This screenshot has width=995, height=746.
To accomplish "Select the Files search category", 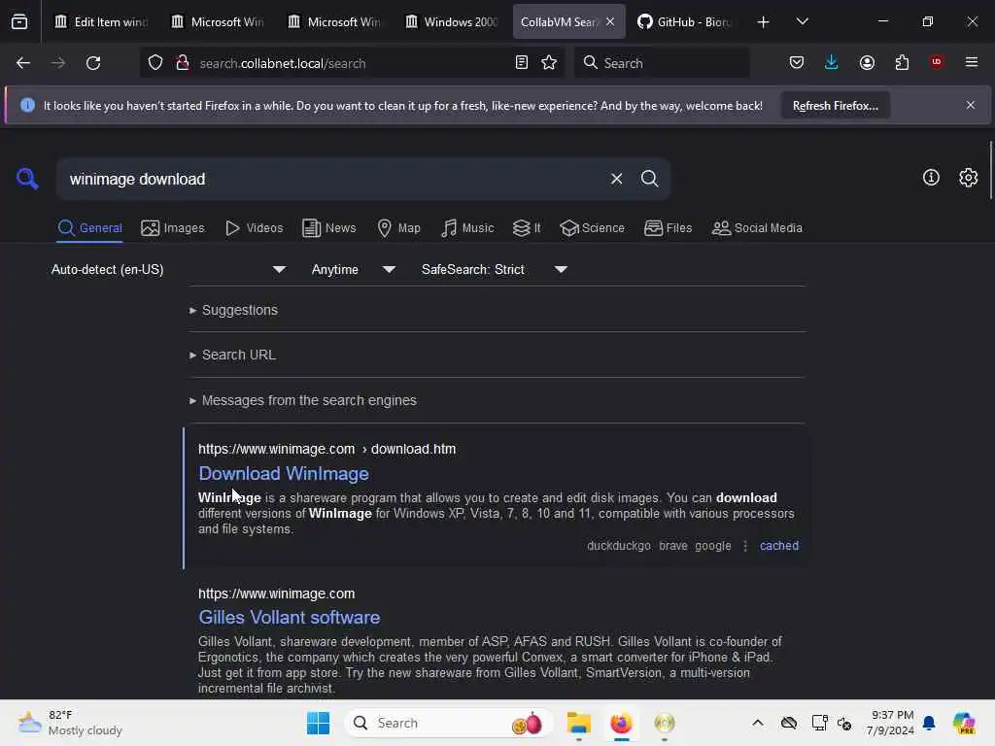I will point(668,228).
